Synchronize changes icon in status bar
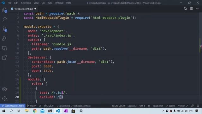Screen dimensions: 202x114 (40, 106)
